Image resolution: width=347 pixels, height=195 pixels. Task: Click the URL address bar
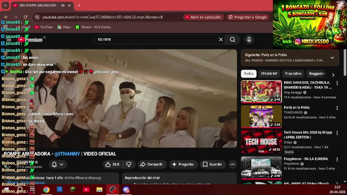coord(102,17)
